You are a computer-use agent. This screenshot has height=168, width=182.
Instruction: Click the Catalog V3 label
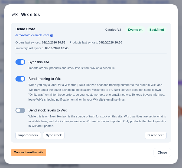point(113,30)
